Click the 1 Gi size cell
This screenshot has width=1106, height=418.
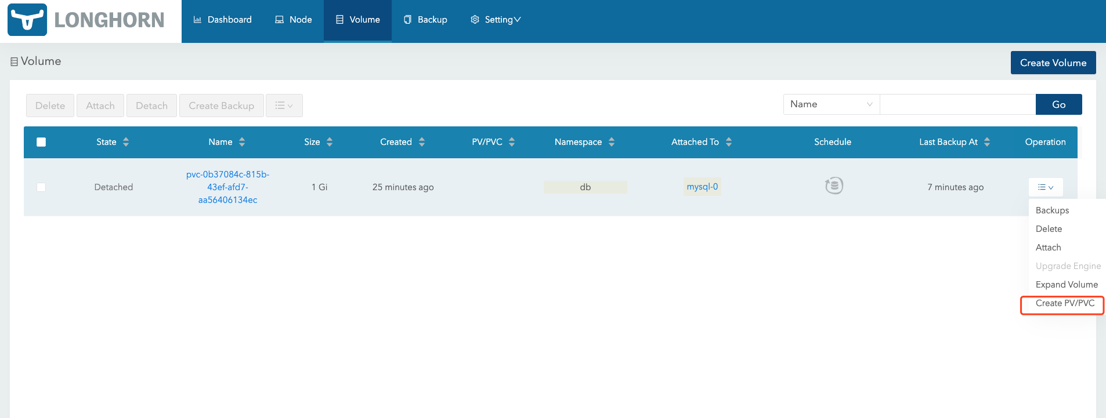pyautogui.click(x=319, y=187)
